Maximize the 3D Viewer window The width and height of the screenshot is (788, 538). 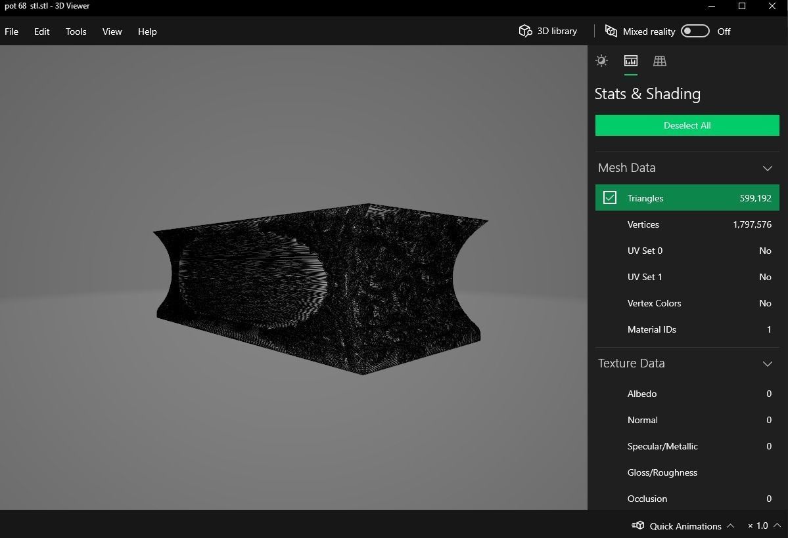tap(742, 6)
